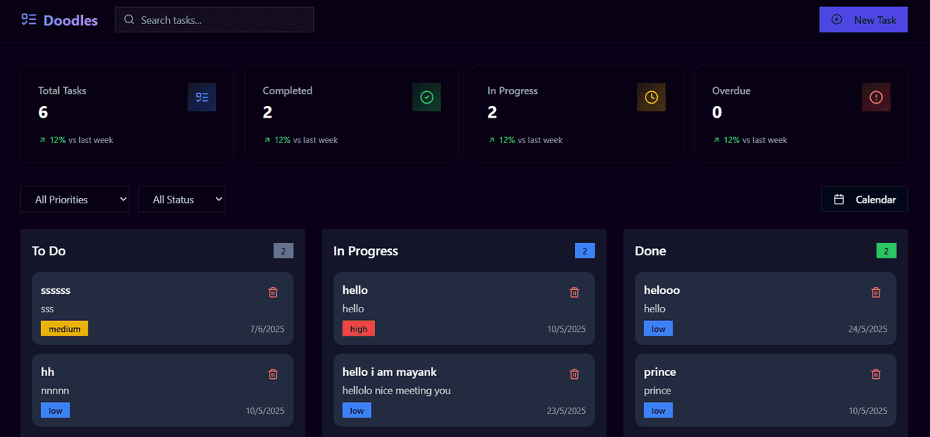Click the To Do count badge

click(284, 251)
